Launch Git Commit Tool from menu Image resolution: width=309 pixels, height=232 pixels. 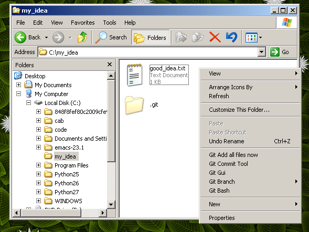tap(250, 164)
